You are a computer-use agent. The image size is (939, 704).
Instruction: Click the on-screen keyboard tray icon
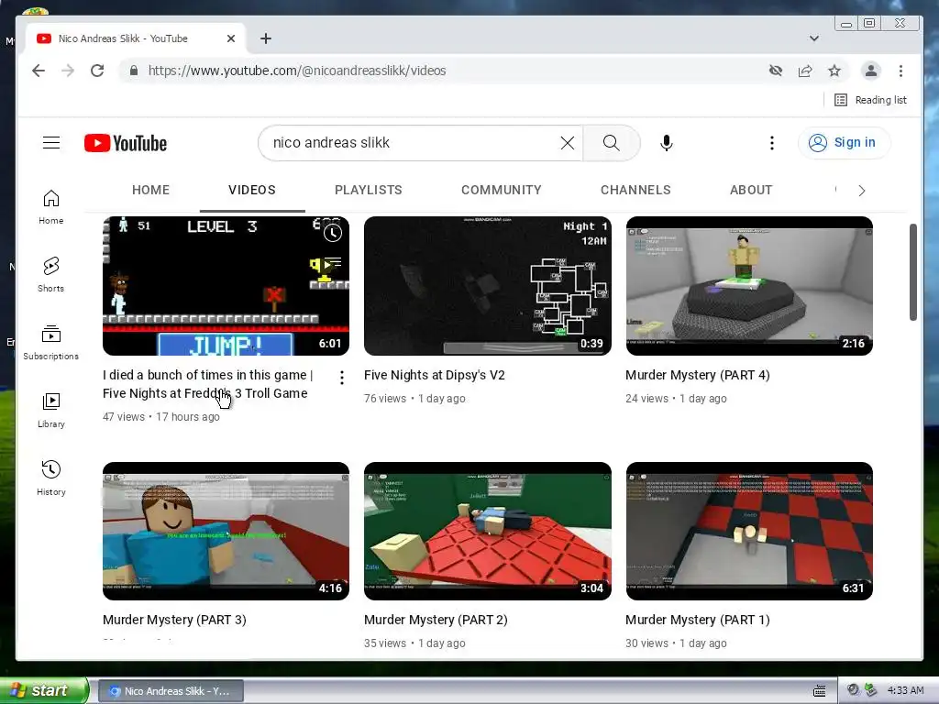click(x=819, y=691)
